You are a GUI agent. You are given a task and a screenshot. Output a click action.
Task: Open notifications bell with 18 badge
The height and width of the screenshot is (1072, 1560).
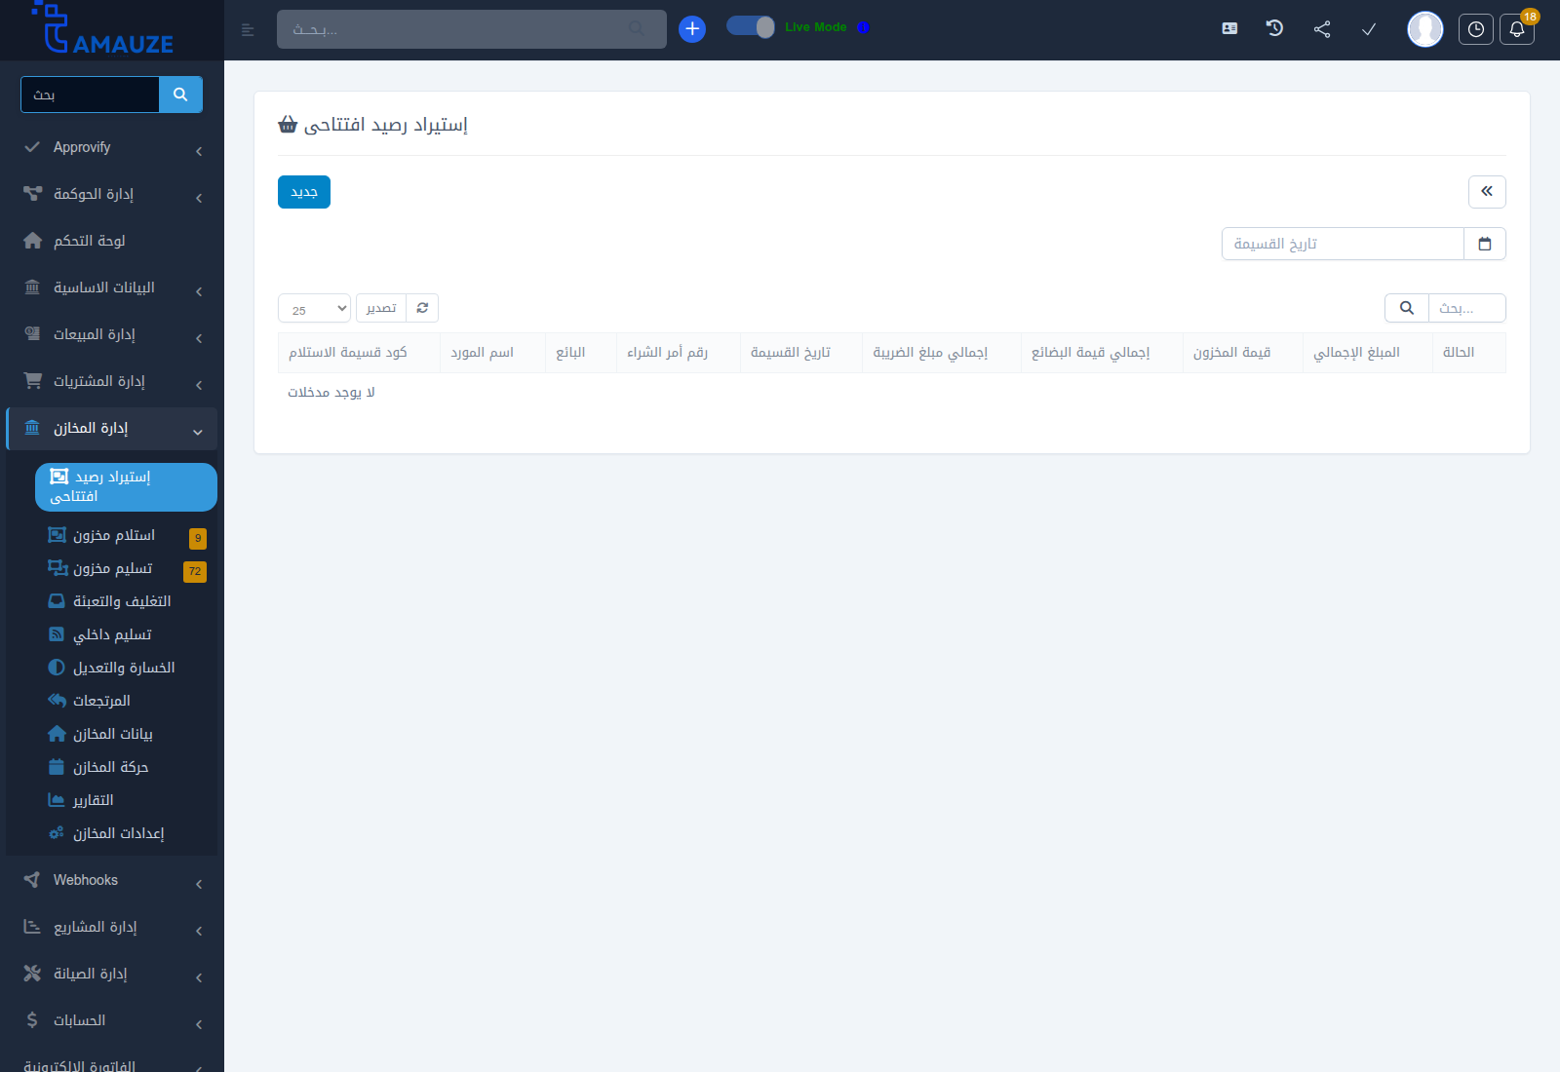coord(1517,29)
